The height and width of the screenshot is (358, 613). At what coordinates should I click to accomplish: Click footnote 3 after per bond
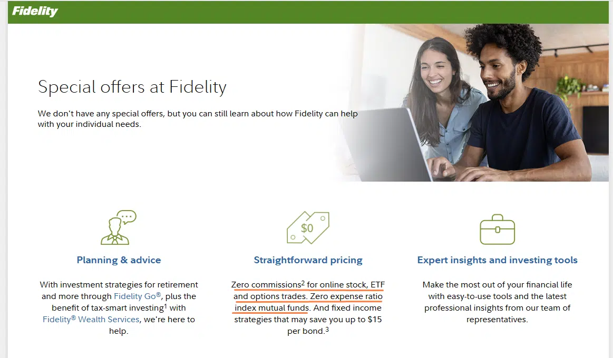[x=327, y=329]
